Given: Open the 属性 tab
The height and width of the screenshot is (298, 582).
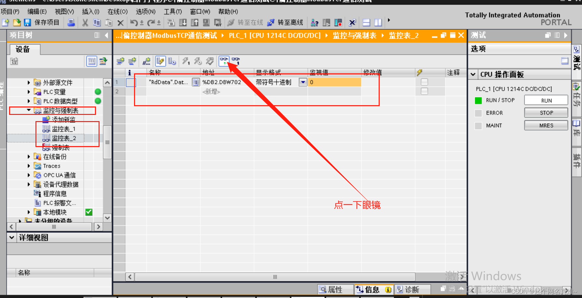Looking at the screenshot, I should point(335,289).
